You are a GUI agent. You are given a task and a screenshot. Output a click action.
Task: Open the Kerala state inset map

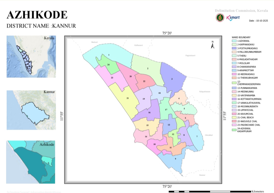(x=31, y=57)
